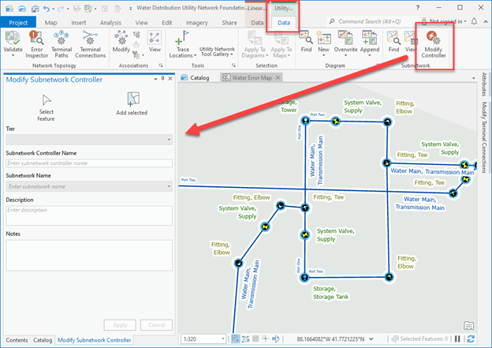Open Subnetwork Name combo box dropdown
Screen dimensions: 492x348
169,186
